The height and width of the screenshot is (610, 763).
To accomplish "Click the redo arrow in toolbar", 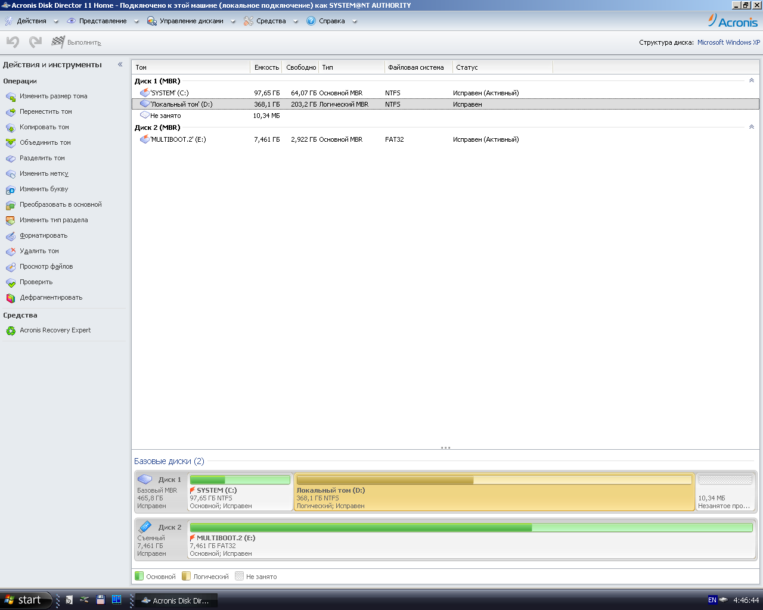I will click(x=36, y=42).
